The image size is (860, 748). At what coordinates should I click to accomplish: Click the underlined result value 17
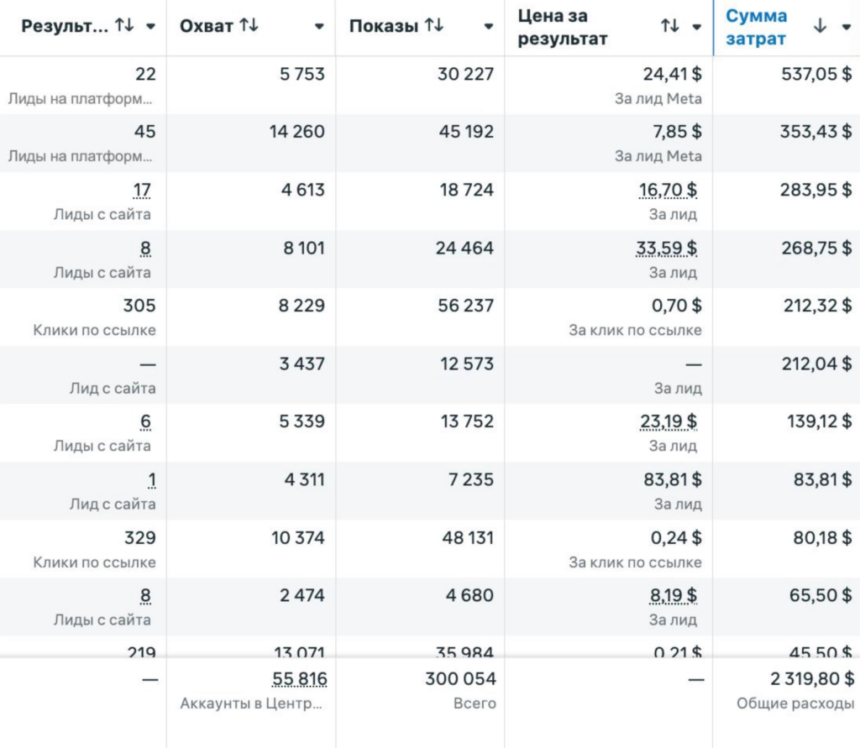coord(142,191)
